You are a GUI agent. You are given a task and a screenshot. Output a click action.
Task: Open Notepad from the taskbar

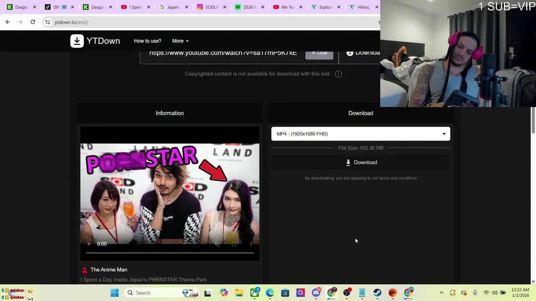[x=362, y=293]
